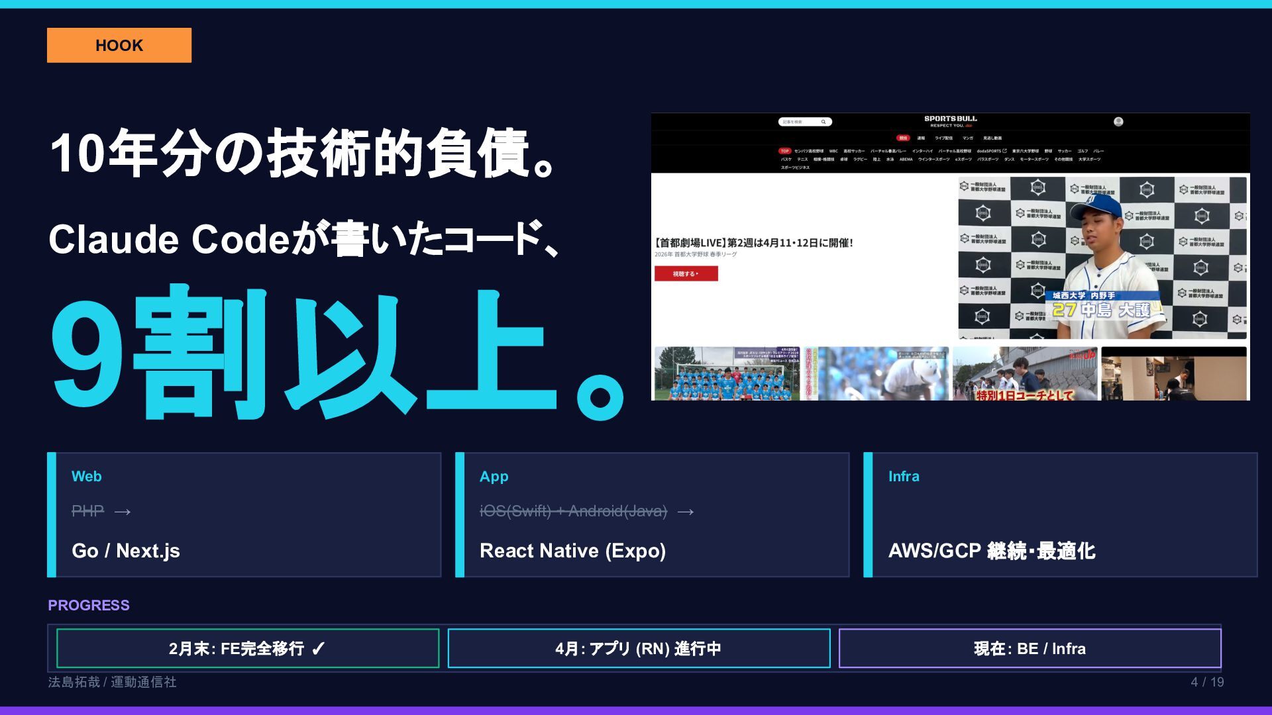Click the search magnifier icon in Sports Bull header
This screenshot has height=715, width=1272.
(x=823, y=122)
